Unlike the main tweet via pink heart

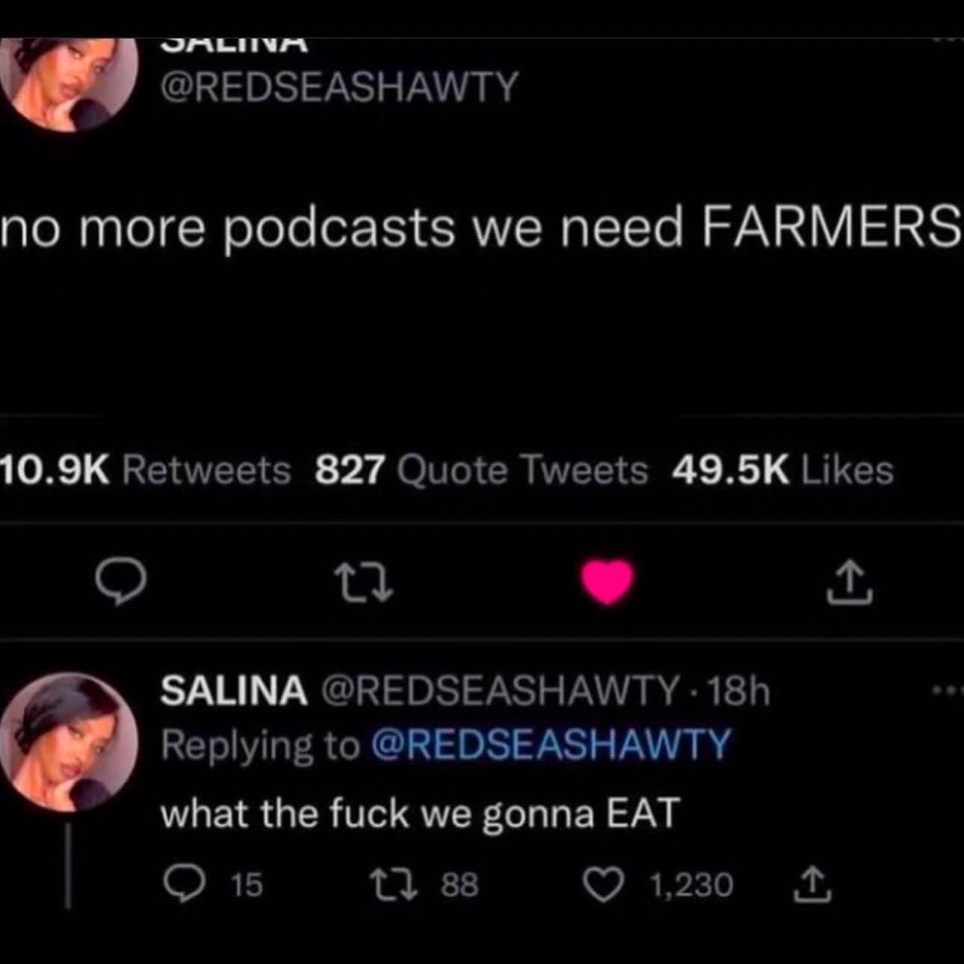click(608, 583)
